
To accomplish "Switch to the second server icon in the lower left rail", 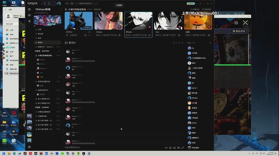I will point(29,122).
